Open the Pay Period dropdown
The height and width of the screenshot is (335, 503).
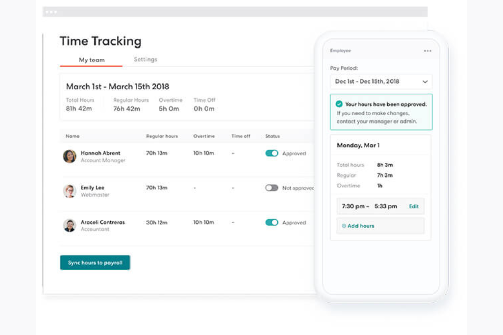point(381,82)
